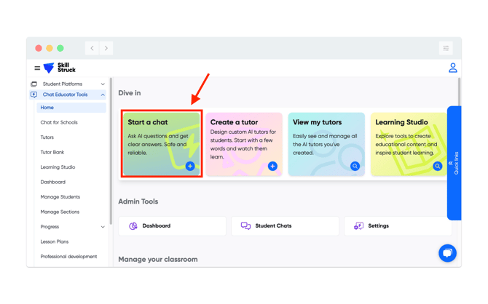Open Tutor Bank from the sidebar
The width and height of the screenshot is (488, 304).
click(x=52, y=152)
